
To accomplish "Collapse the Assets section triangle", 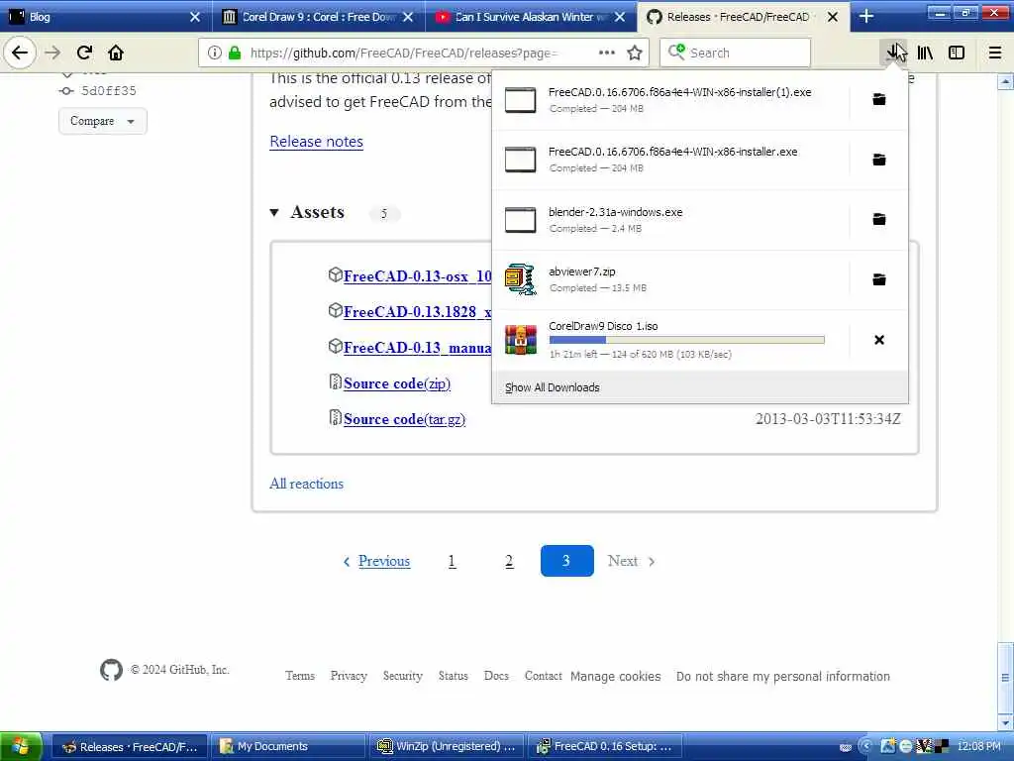I will tap(274, 212).
